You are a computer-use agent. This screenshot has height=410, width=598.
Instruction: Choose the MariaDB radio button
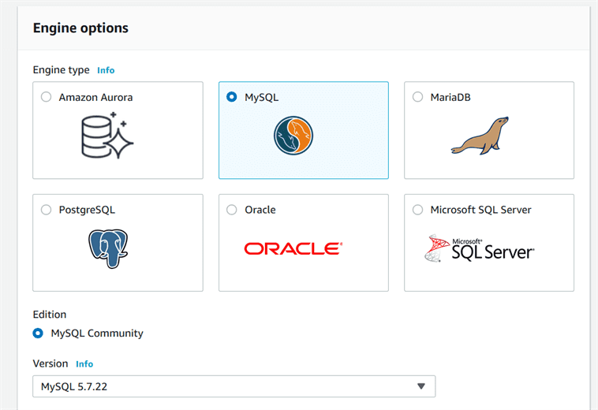[417, 97]
